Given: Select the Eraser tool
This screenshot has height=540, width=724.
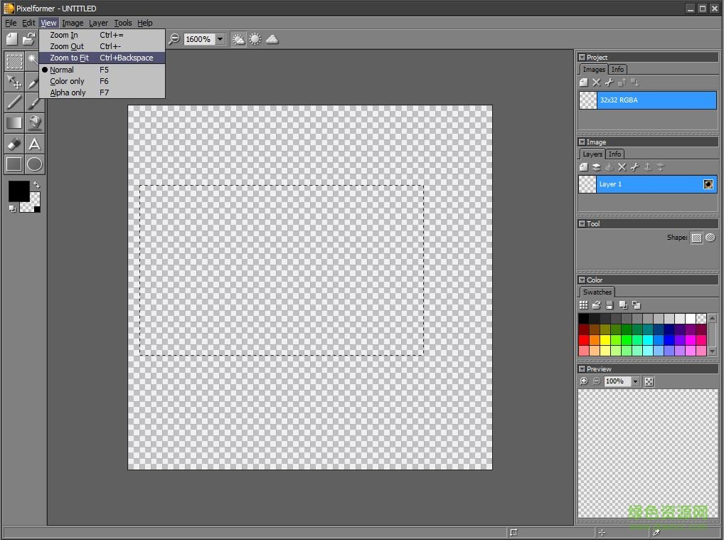Looking at the screenshot, I should (14, 144).
